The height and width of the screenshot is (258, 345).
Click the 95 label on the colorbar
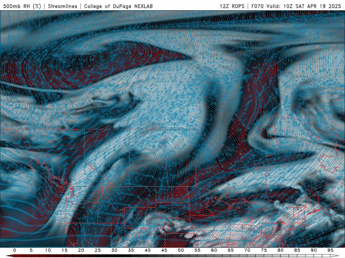tap(330, 250)
